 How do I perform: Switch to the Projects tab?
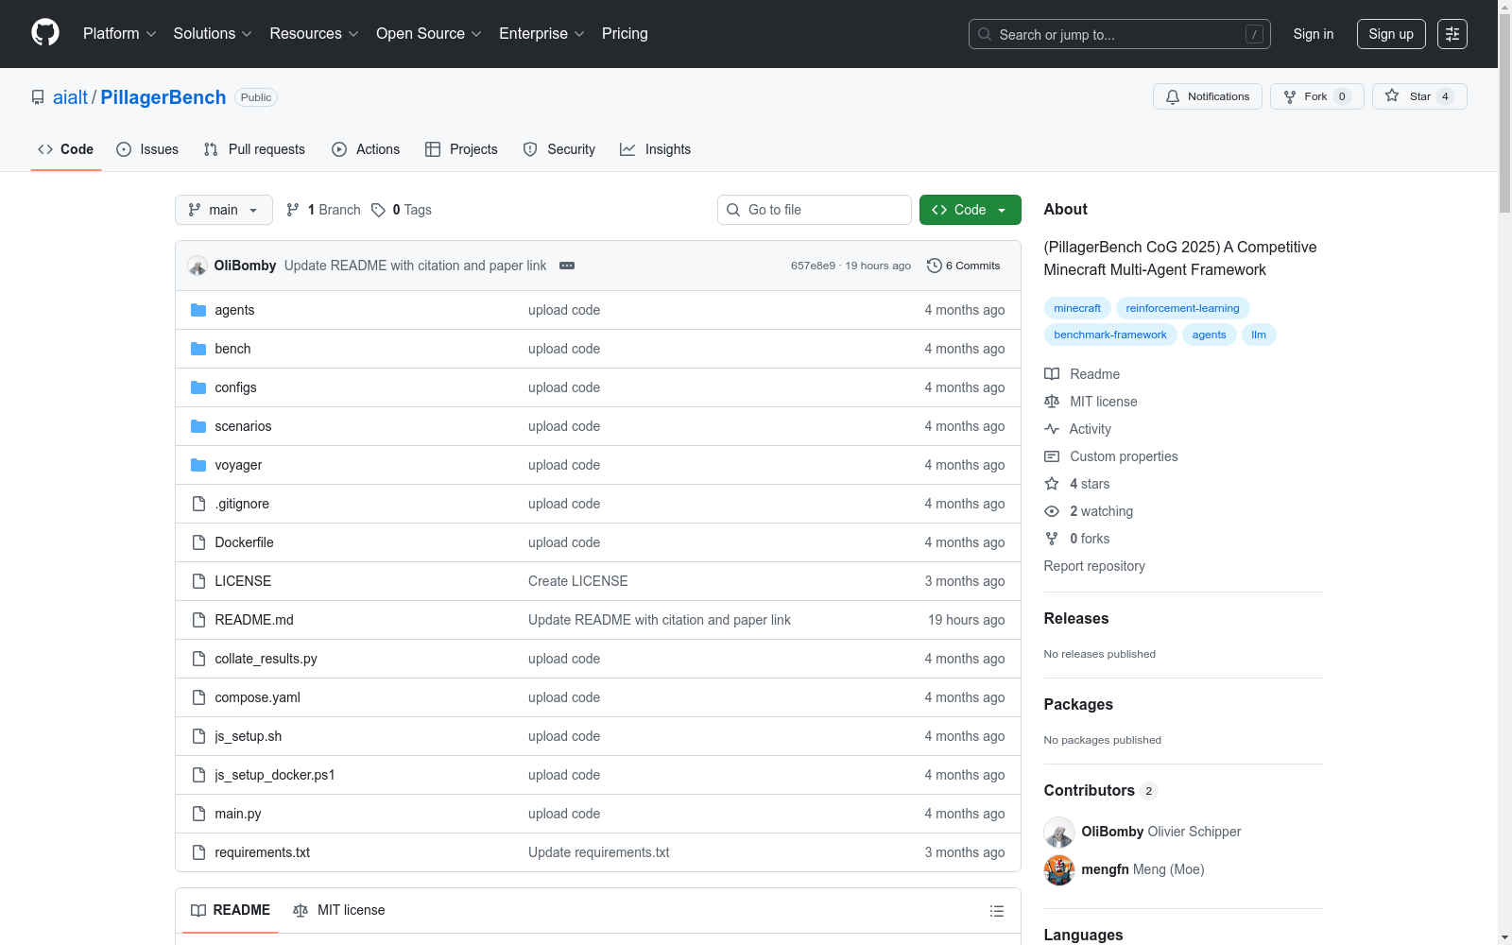point(461,149)
